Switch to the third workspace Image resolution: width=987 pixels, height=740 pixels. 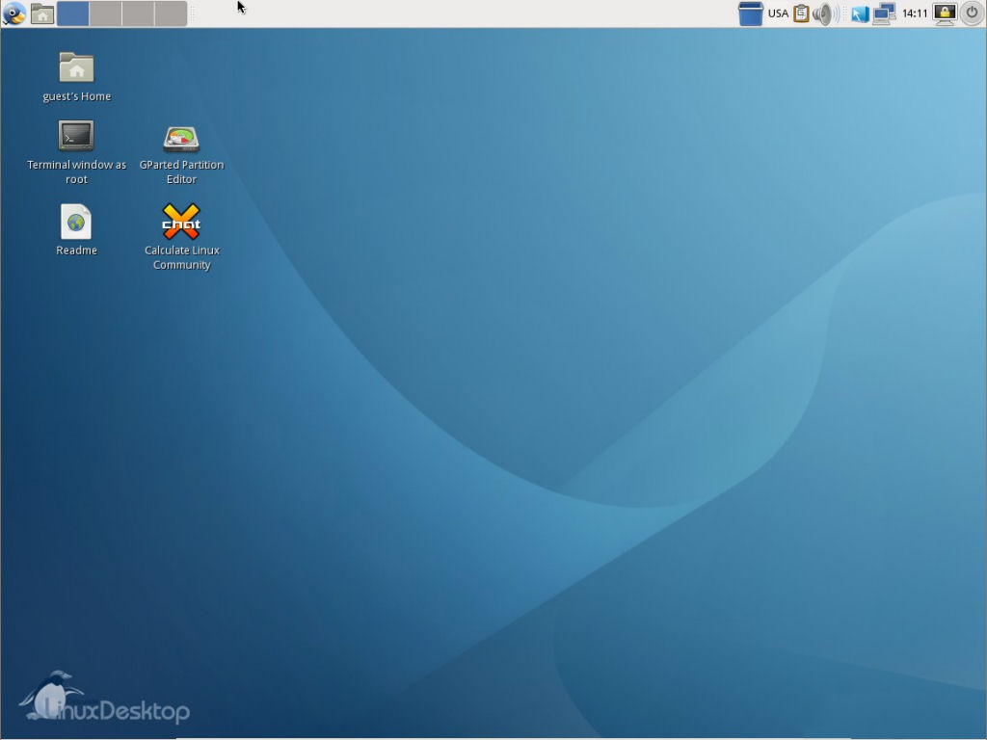(138, 13)
